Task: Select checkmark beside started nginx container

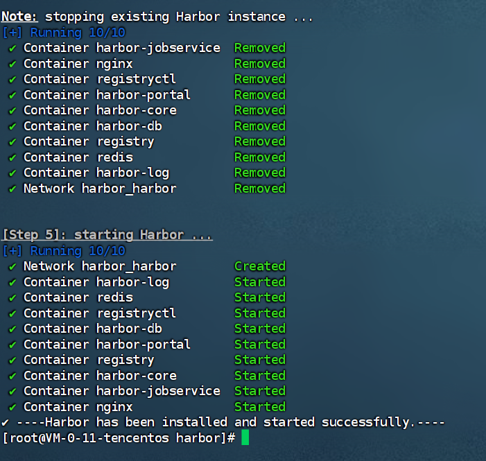Action: click(x=12, y=407)
